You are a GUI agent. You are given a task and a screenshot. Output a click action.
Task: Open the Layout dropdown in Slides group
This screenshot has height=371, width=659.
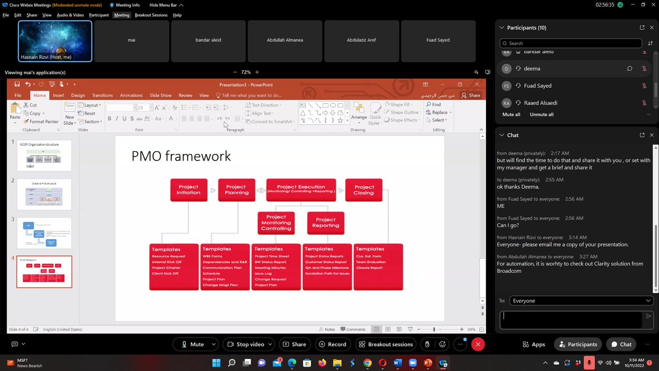tap(89, 105)
